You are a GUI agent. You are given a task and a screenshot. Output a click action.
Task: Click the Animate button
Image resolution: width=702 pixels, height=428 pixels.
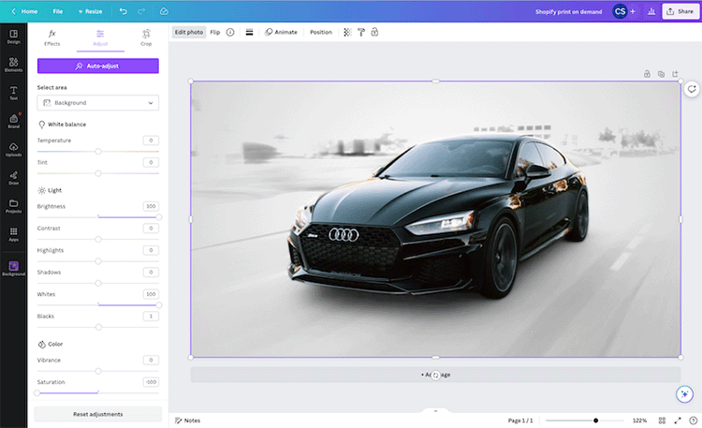point(281,32)
